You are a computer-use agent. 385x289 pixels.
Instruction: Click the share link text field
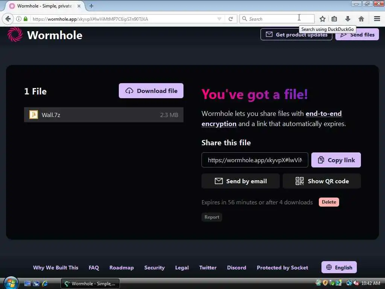click(x=255, y=160)
